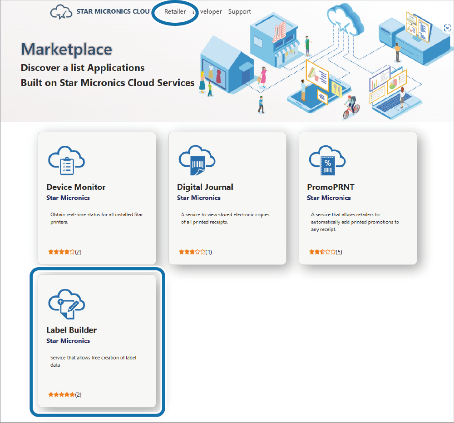Click the Marketplace heading
Viewport: 454px width, 423px height.
tap(67, 49)
